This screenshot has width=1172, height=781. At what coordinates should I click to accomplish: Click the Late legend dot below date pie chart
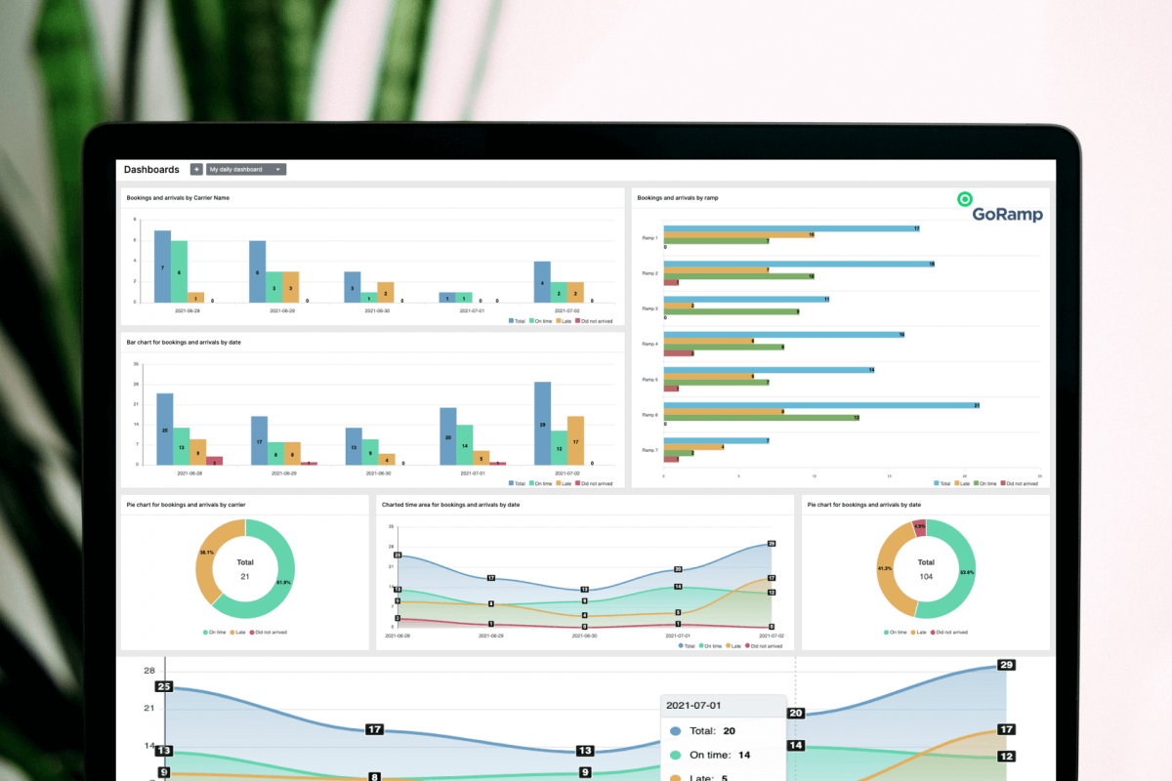913,632
